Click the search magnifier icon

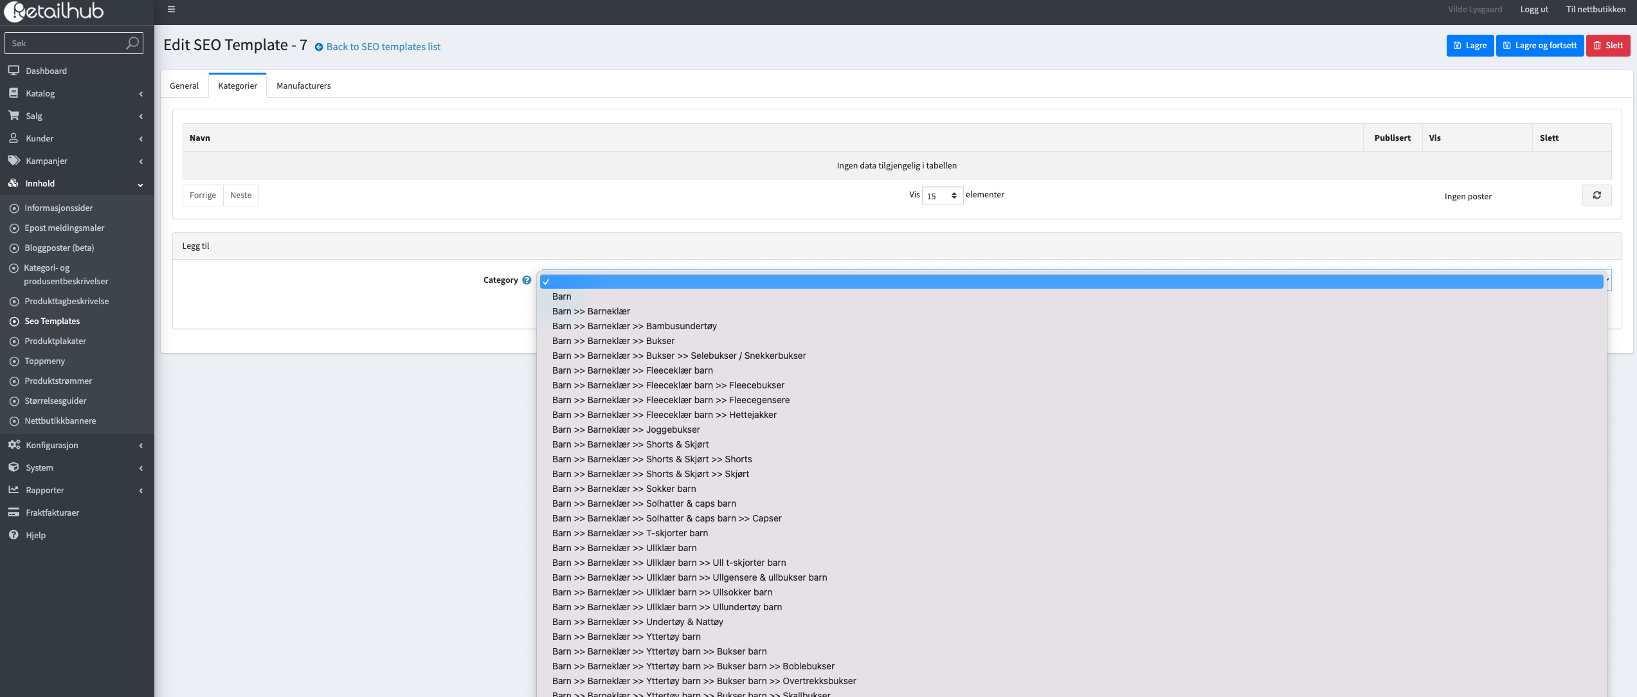(x=132, y=43)
